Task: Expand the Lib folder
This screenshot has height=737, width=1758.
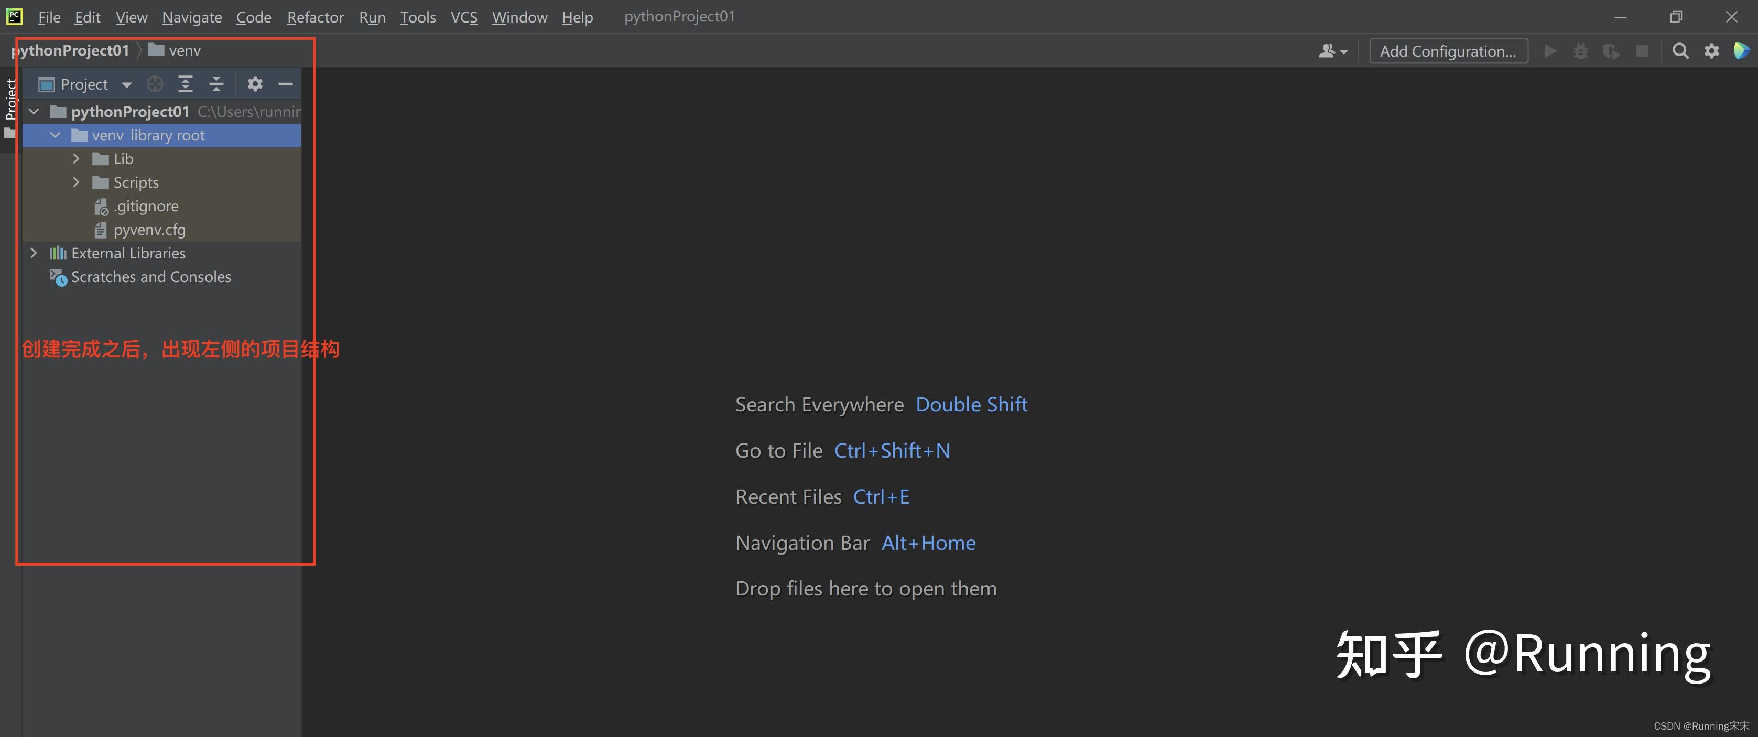Action: pos(77,159)
